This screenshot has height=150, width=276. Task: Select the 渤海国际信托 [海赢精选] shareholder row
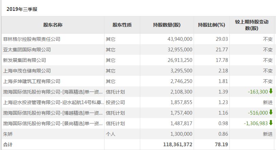(x=53, y=92)
